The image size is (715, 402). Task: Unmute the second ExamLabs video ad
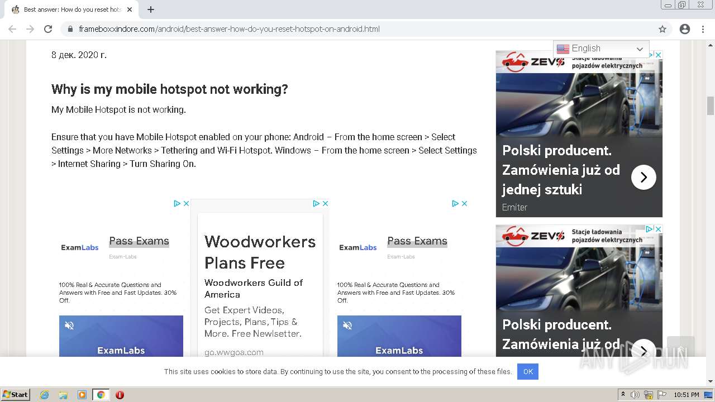347,326
